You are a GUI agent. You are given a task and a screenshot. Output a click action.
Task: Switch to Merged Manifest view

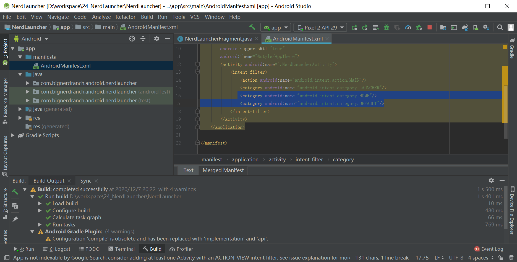[223, 170]
